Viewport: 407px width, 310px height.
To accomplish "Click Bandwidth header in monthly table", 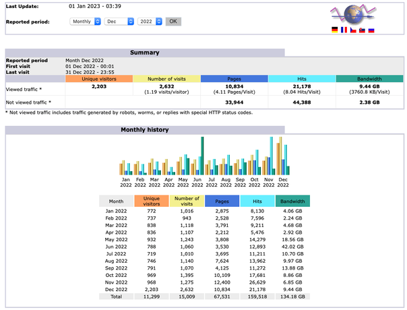I will [x=292, y=201].
